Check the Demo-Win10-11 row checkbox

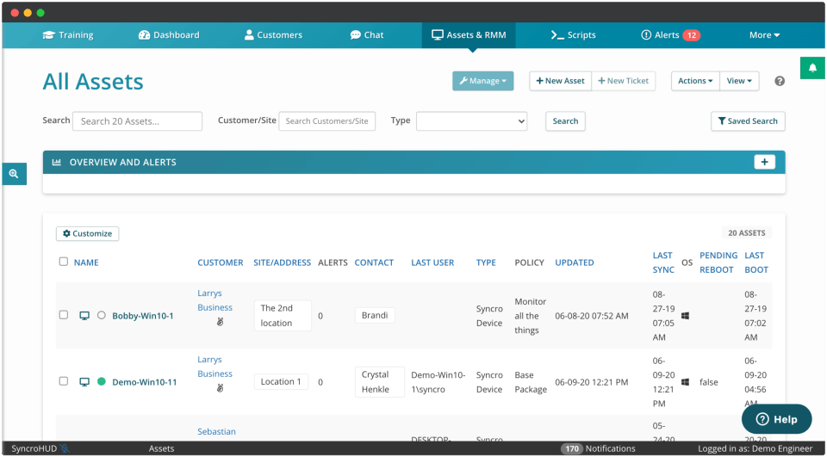[x=63, y=381]
